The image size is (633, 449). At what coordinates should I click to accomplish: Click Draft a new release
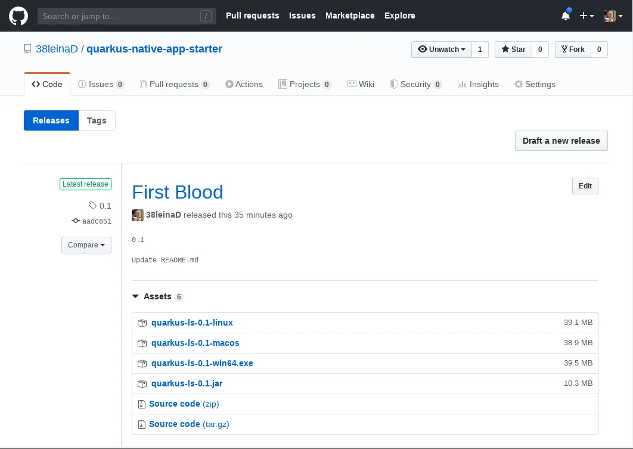[561, 141]
